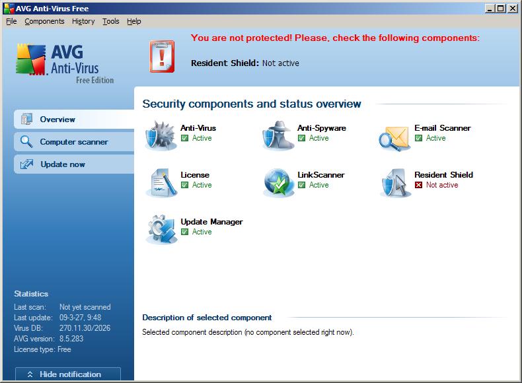Open the License component icon
Image resolution: width=522 pixels, height=383 pixels.
[x=162, y=183]
